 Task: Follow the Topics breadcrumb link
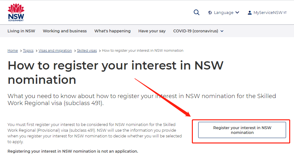pyautogui.click(x=28, y=50)
